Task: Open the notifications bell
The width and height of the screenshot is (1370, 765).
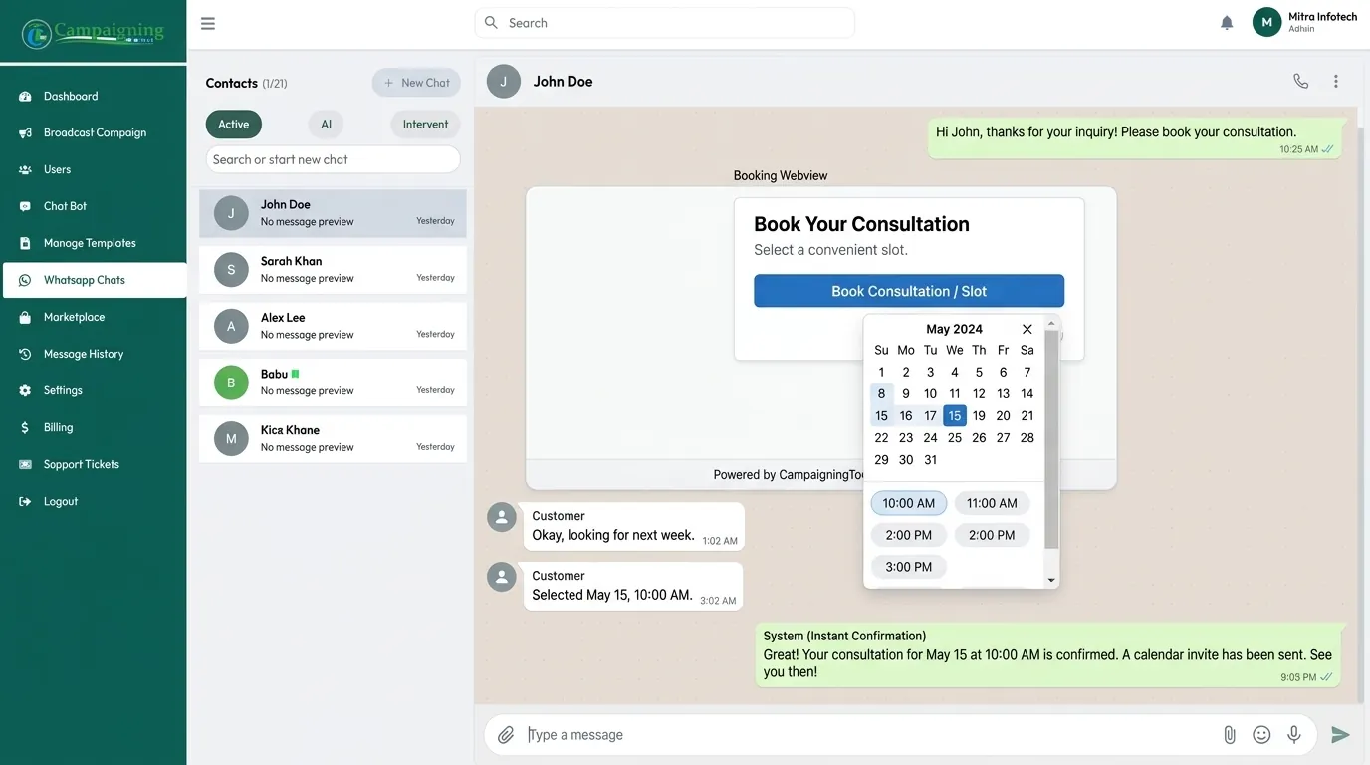Action: pos(1227,23)
